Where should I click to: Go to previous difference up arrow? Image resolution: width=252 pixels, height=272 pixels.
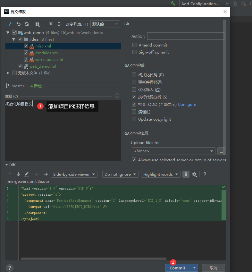[x=10, y=174]
